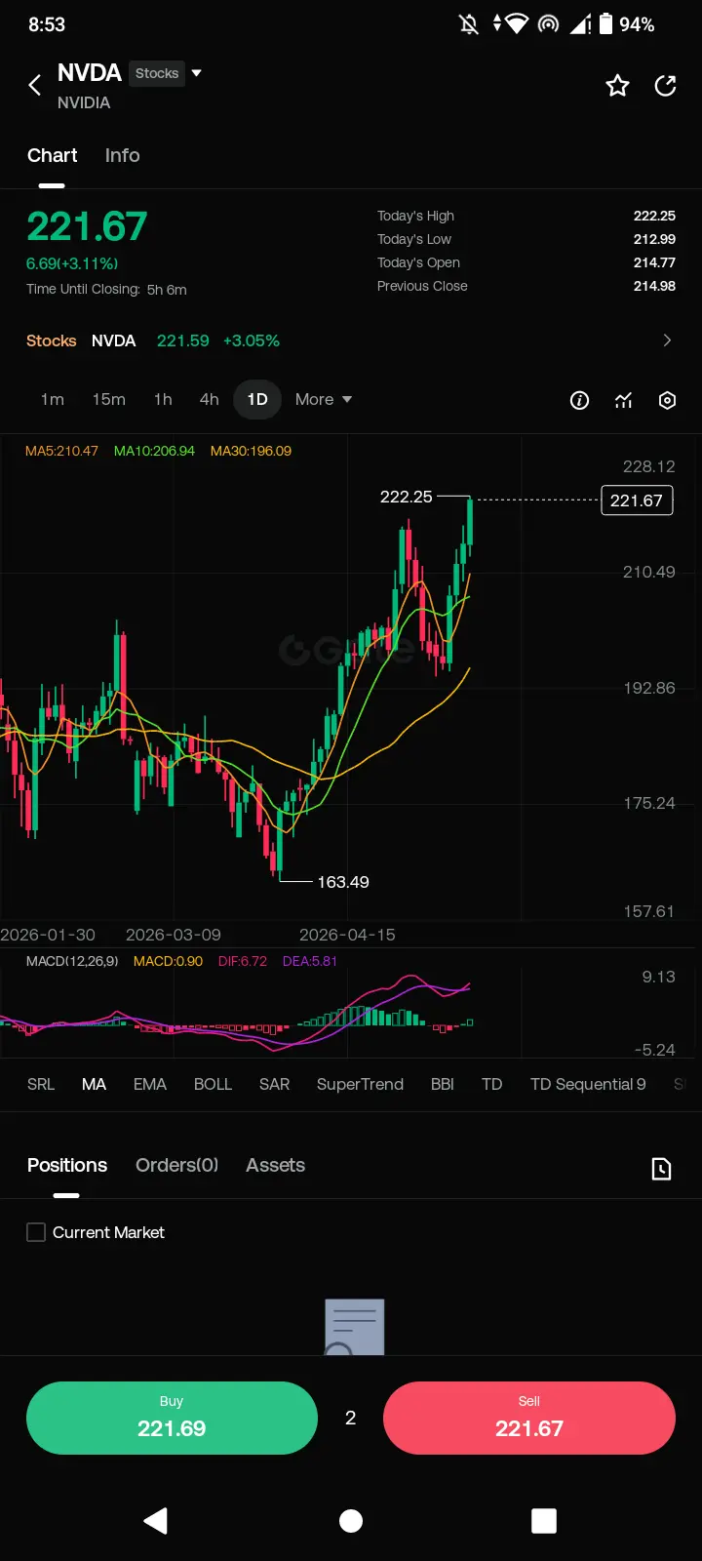Tap the back arrow icon
The height and width of the screenshot is (1561, 702).
click(x=34, y=86)
